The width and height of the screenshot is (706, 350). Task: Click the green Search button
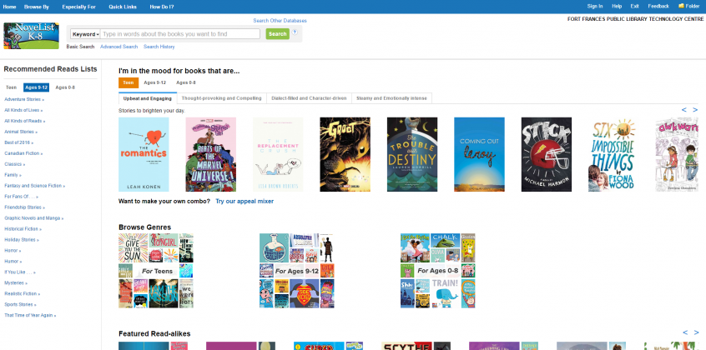click(x=277, y=34)
